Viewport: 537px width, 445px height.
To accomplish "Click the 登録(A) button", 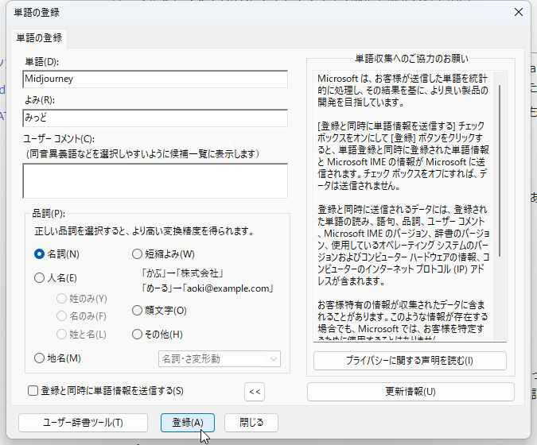I will tap(188, 423).
